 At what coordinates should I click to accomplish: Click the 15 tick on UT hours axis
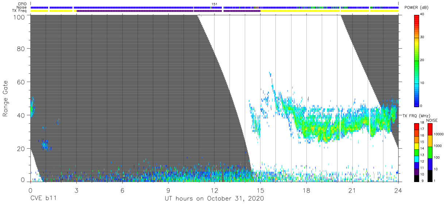[x=260, y=190]
